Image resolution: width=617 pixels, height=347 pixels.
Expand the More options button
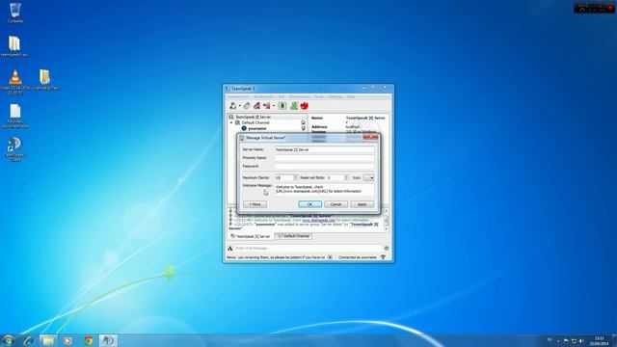(x=255, y=204)
